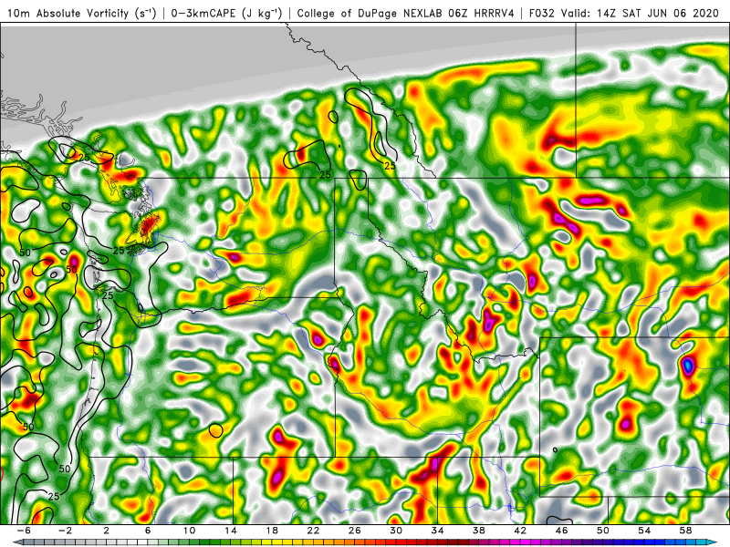
Task: Click the '14' colorbar tick label
Action: pos(231,531)
